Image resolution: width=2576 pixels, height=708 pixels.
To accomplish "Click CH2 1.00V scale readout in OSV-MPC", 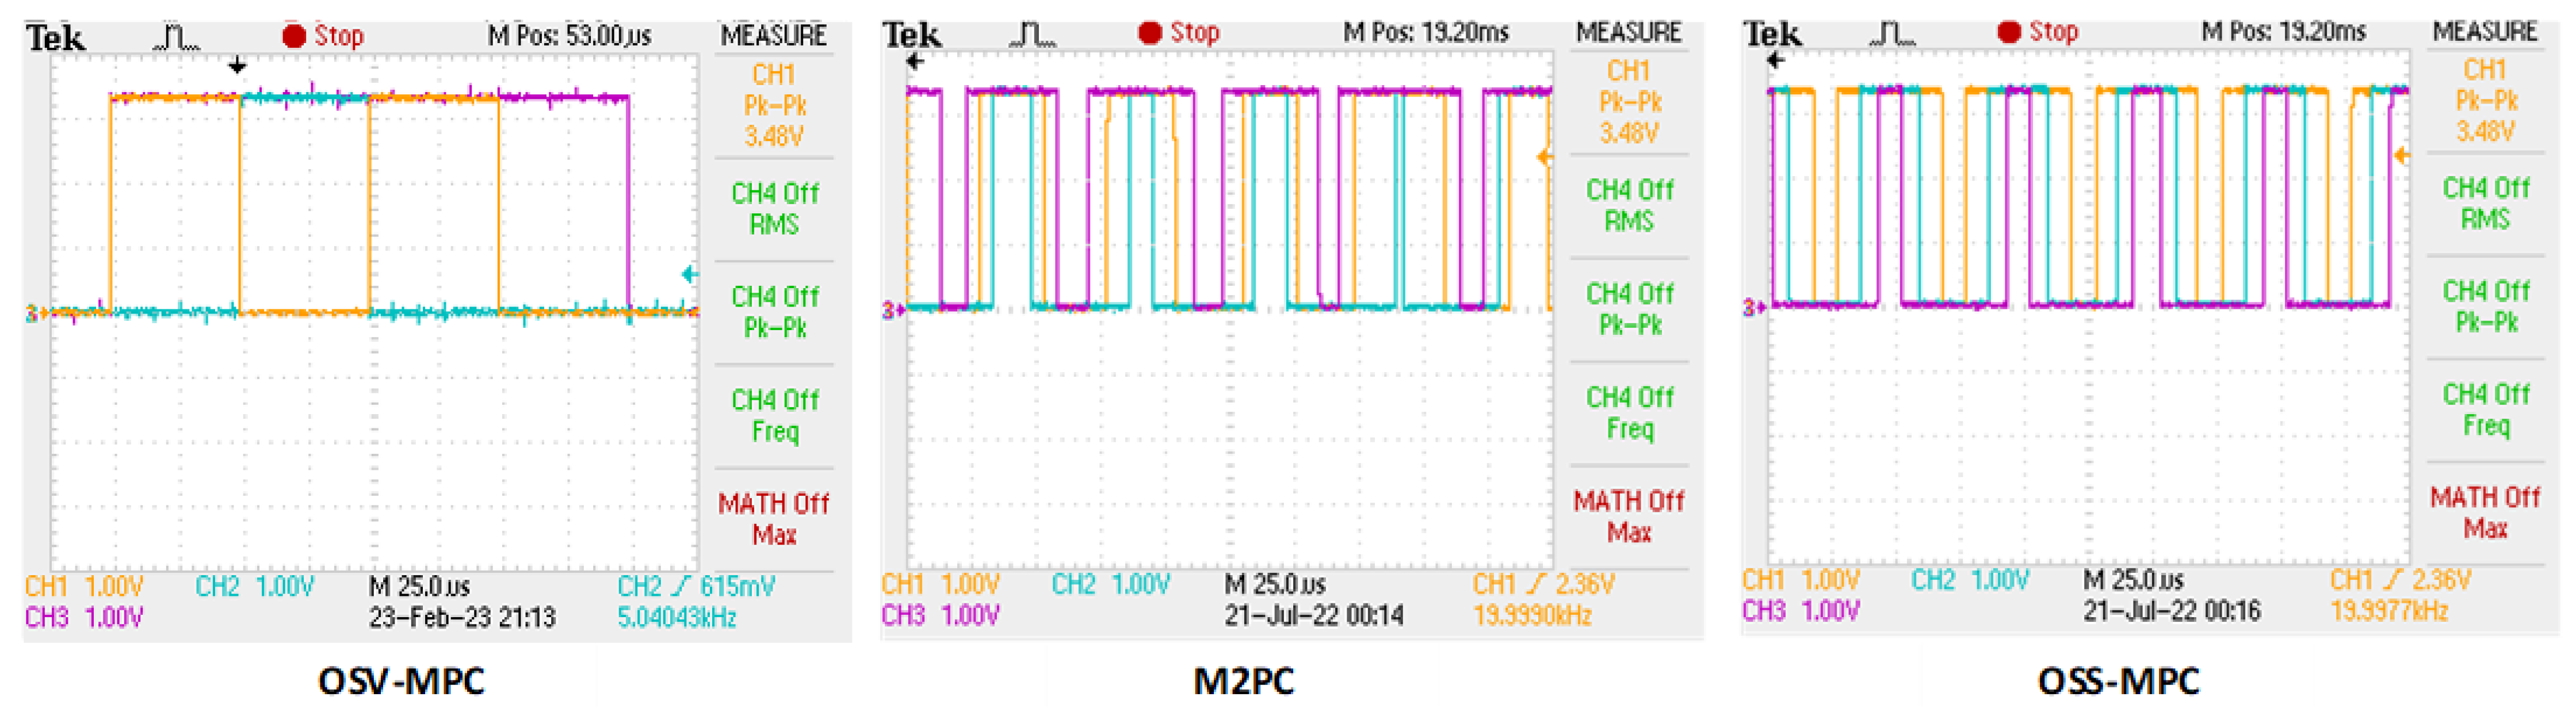I will (255, 586).
